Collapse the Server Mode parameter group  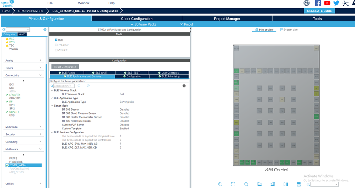click(x=52, y=106)
